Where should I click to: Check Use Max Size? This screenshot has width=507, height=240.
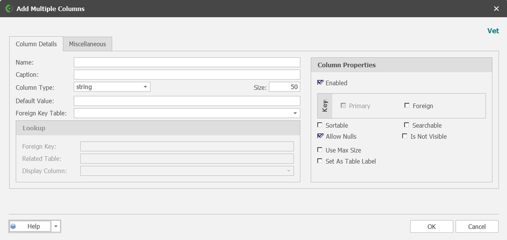coord(321,150)
